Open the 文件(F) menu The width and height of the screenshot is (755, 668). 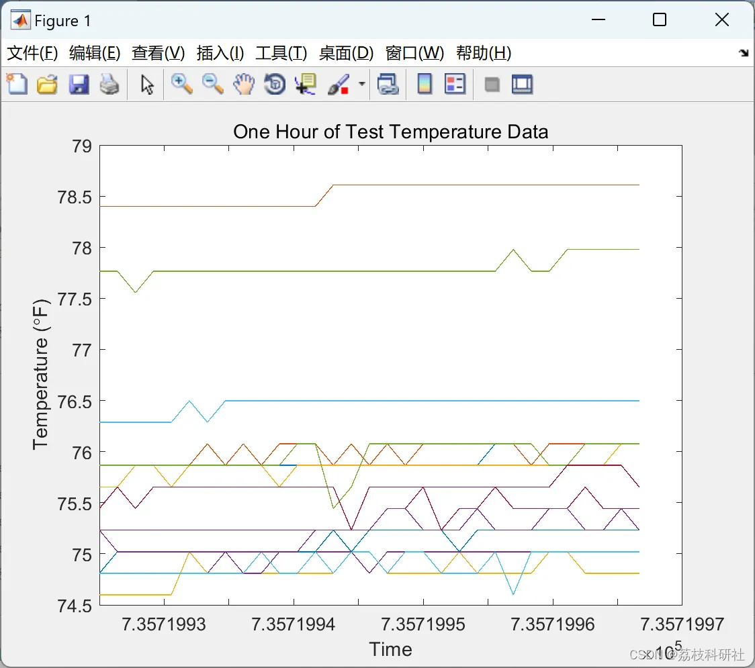32,53
